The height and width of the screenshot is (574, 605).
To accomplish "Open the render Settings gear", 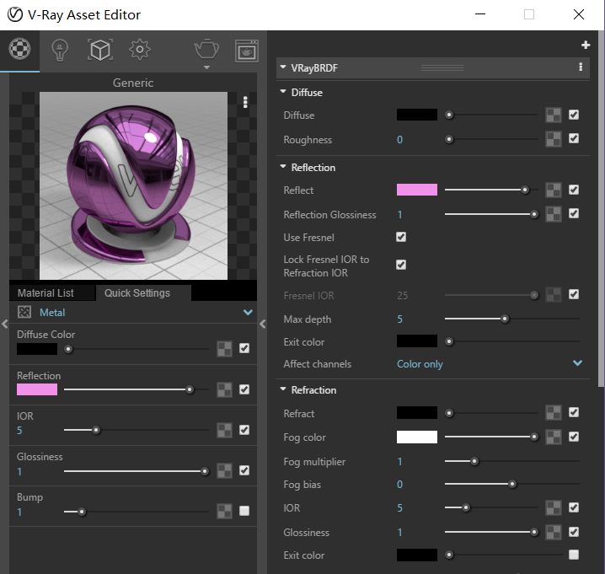I will coord(139,50).
